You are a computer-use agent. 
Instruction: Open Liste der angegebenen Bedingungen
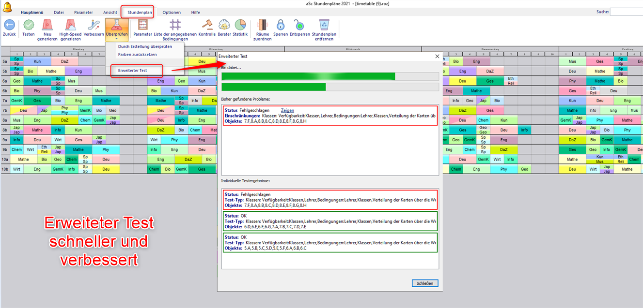click(x=175, y=25)
